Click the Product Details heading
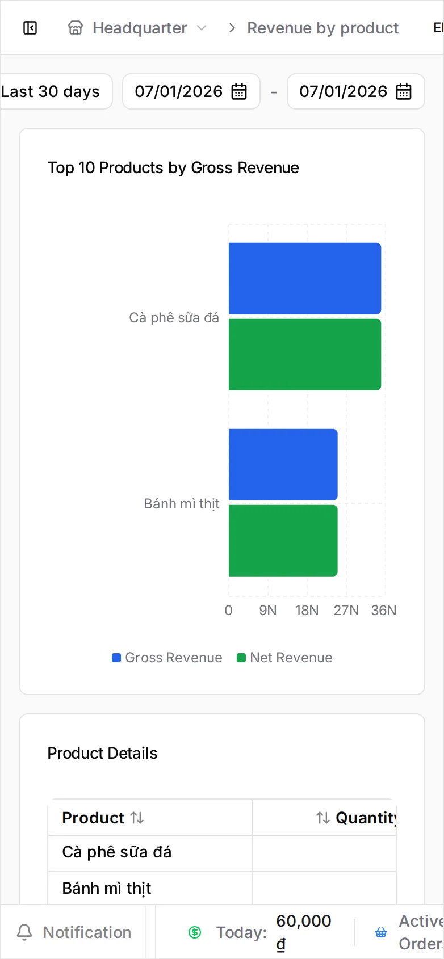Viewport: 444px width, 959px height. (x=103, y=753)
